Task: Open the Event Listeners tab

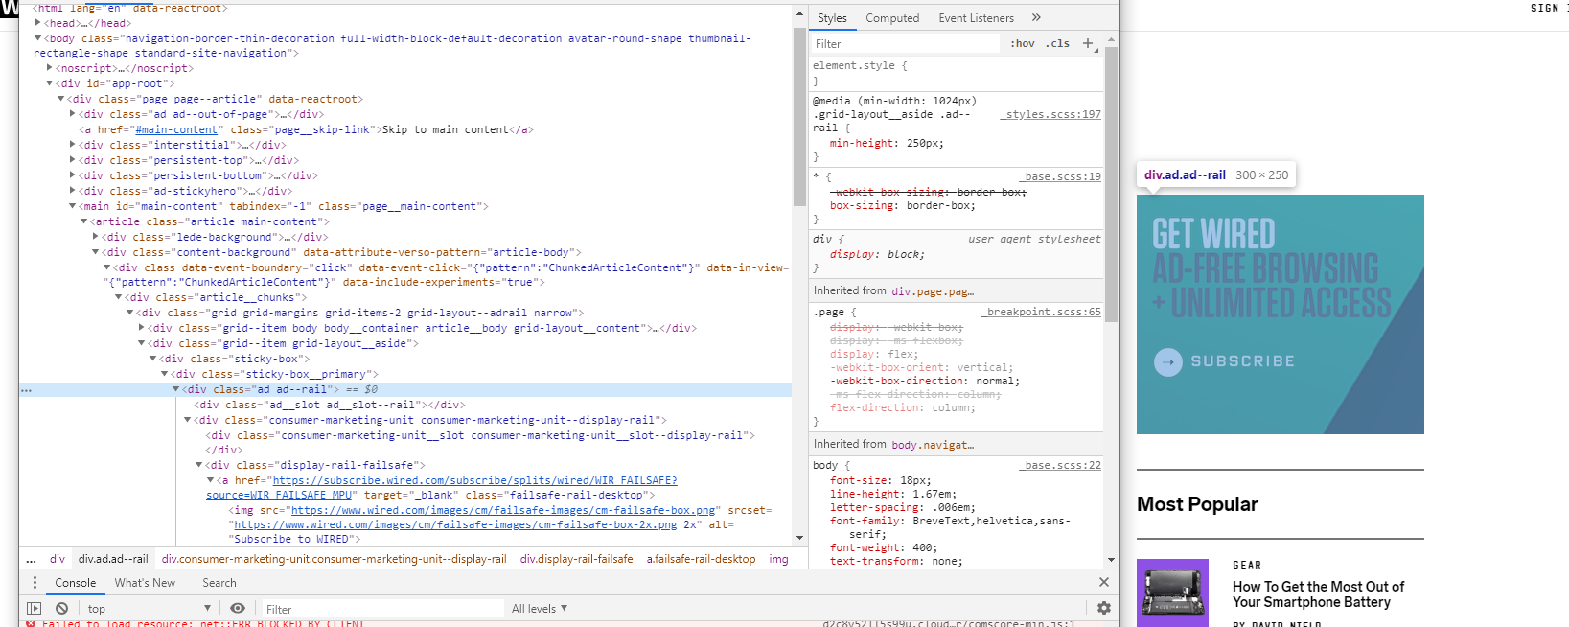Action: click(x=976, y=18)
